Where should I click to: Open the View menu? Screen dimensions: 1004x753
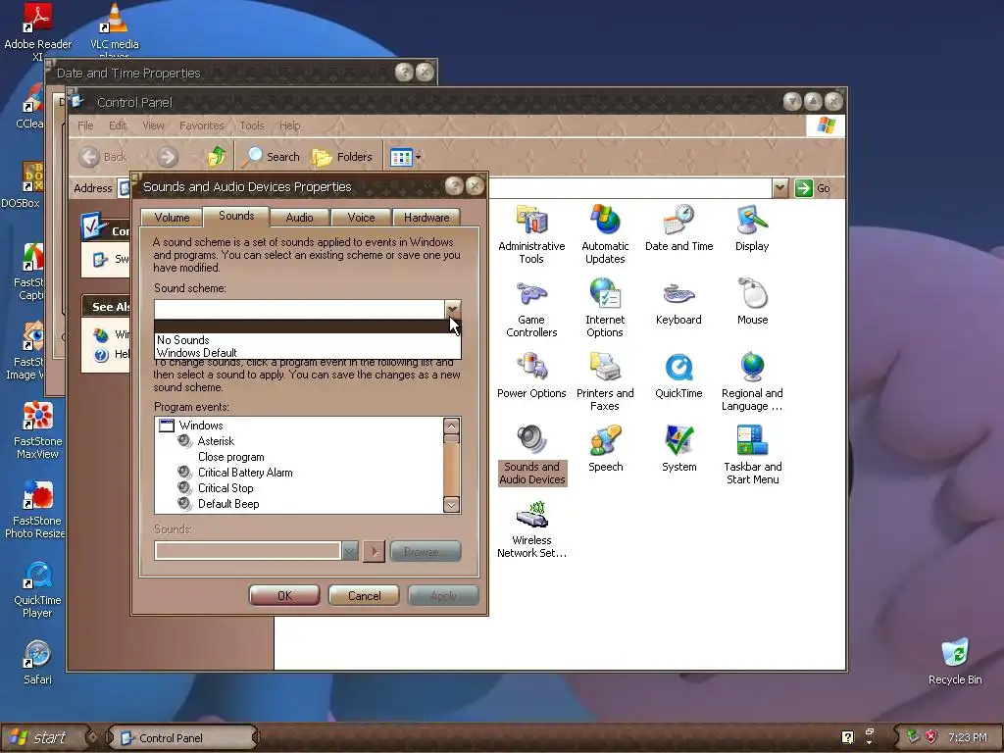(x=153, y=125)
